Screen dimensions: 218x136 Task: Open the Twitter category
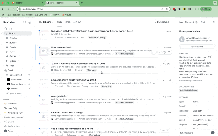point(13,56)
